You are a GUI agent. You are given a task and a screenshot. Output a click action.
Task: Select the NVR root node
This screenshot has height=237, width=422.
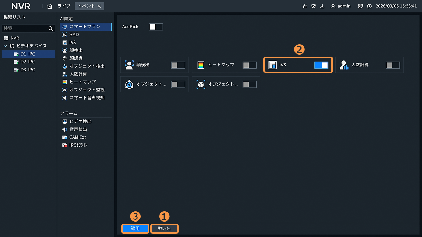coord(15,38)
